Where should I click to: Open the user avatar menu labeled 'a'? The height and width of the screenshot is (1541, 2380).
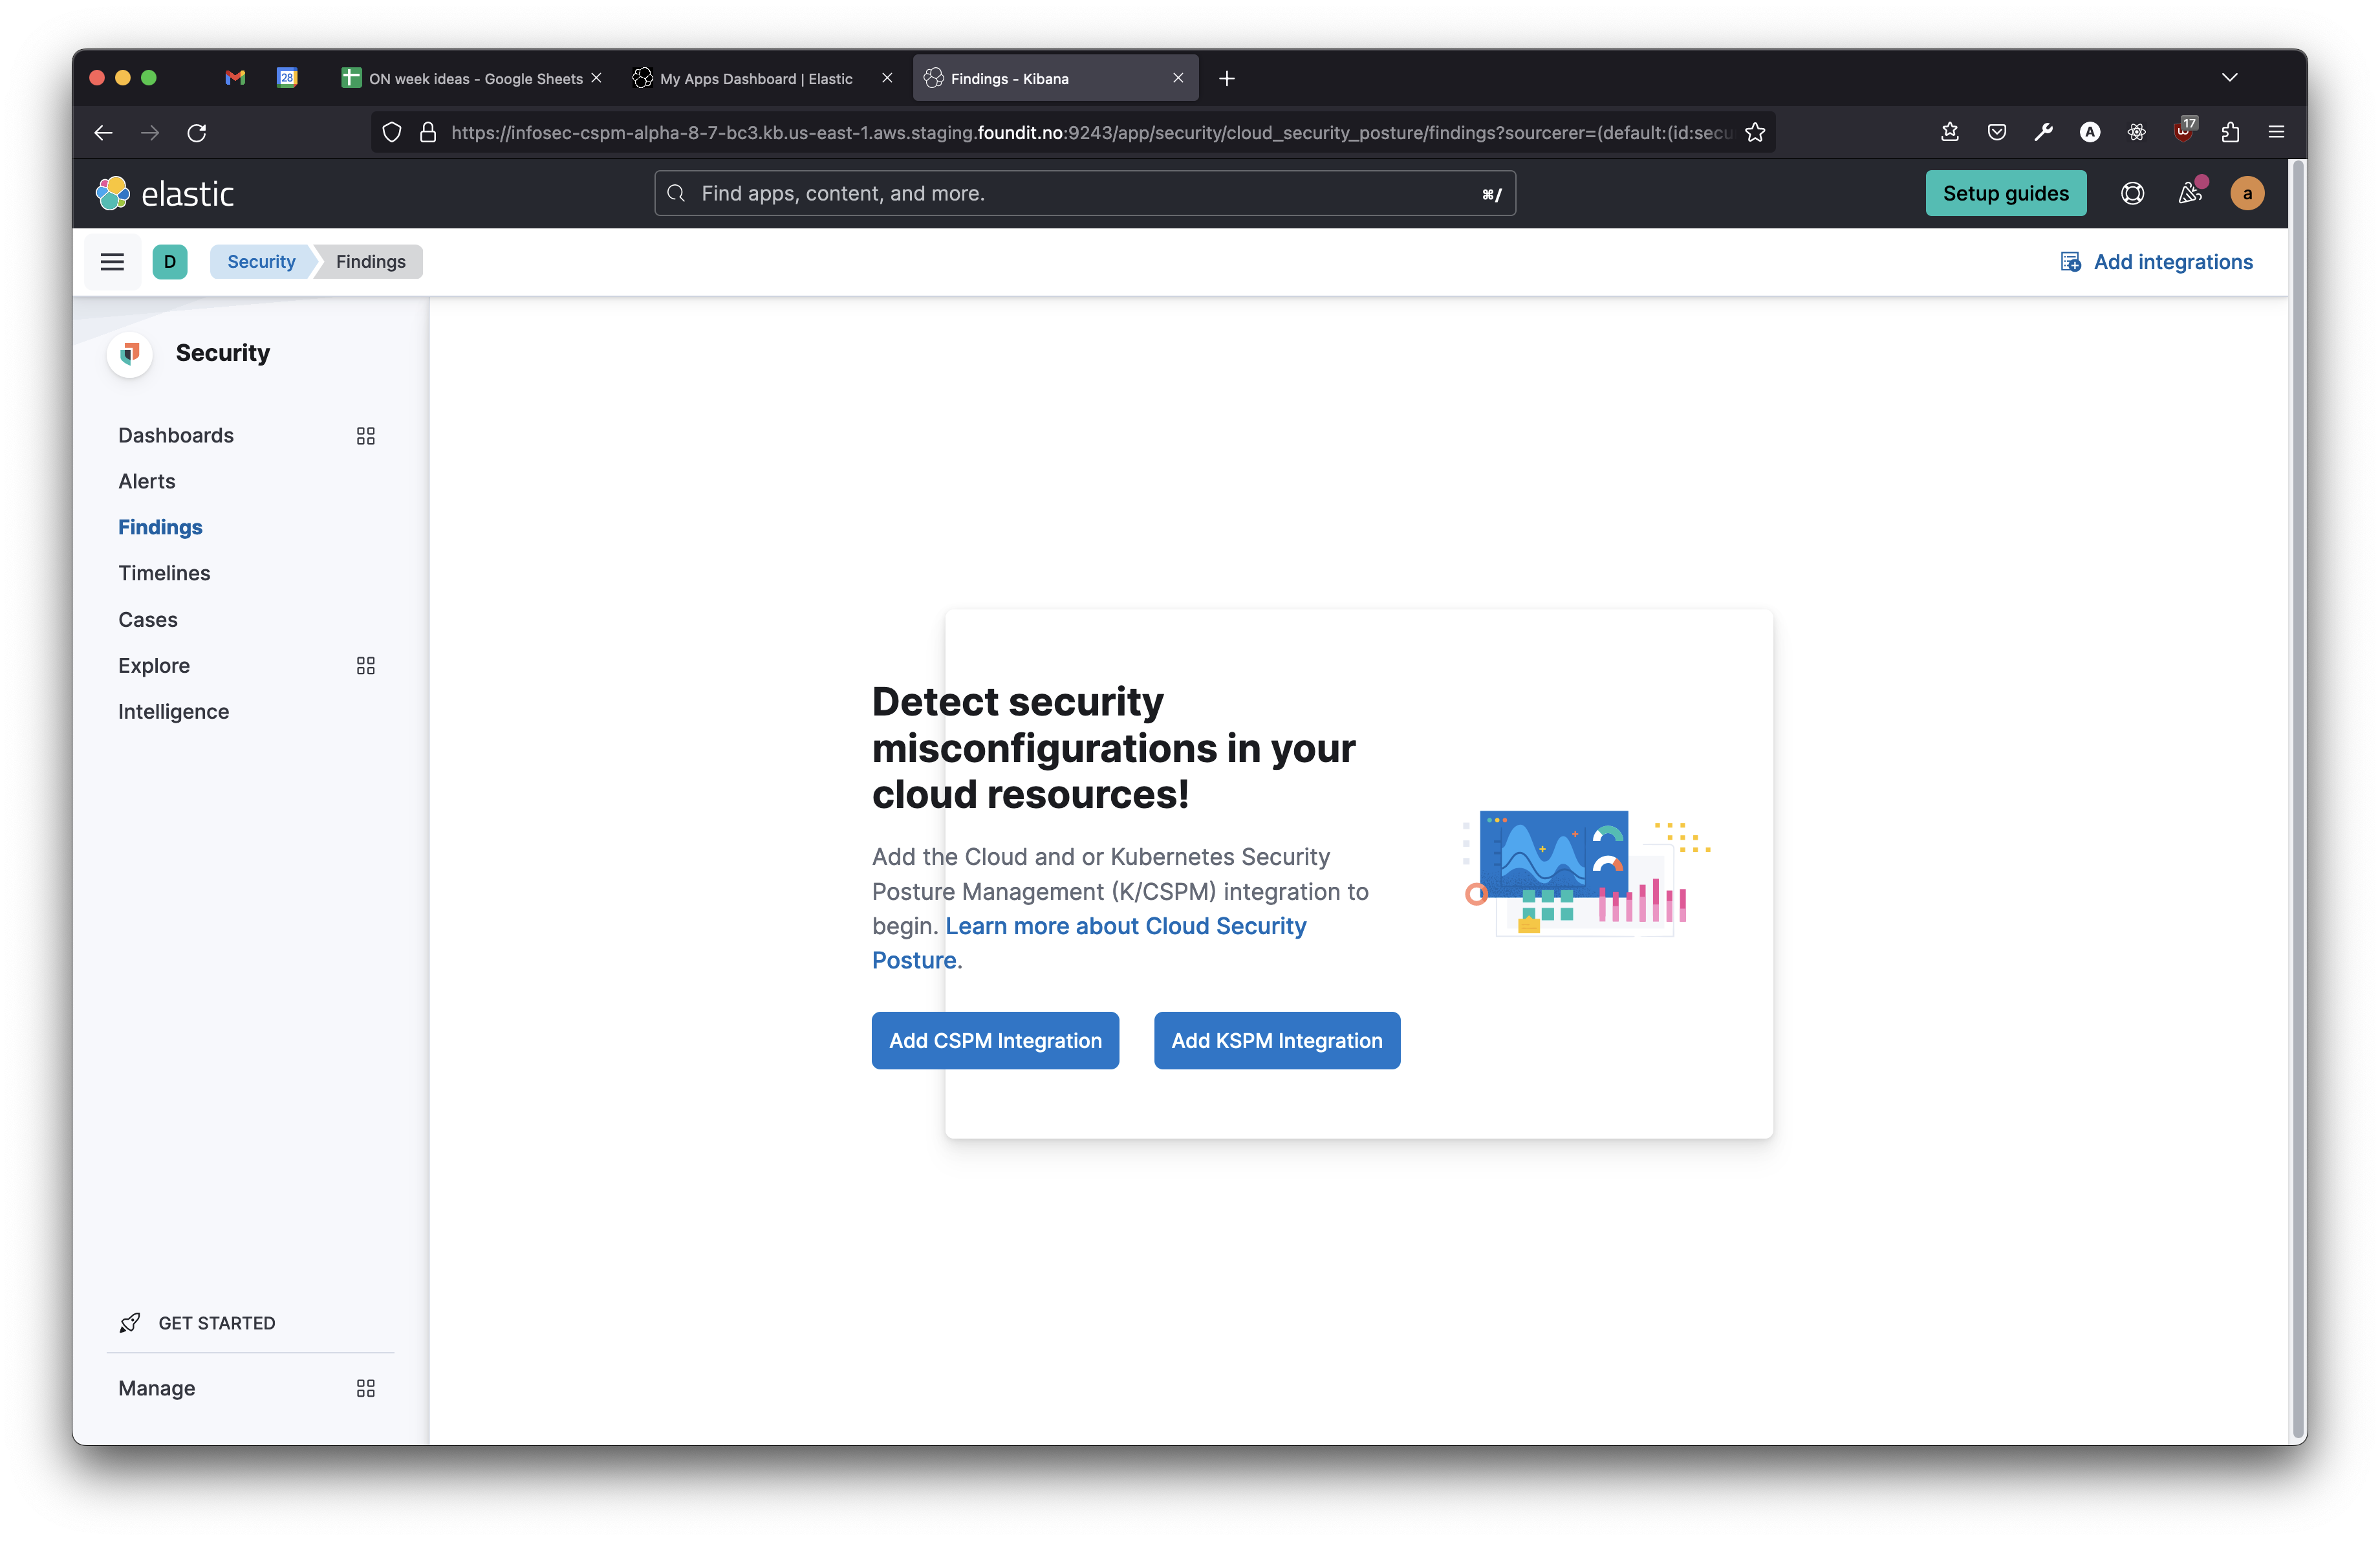point(2247,193)
